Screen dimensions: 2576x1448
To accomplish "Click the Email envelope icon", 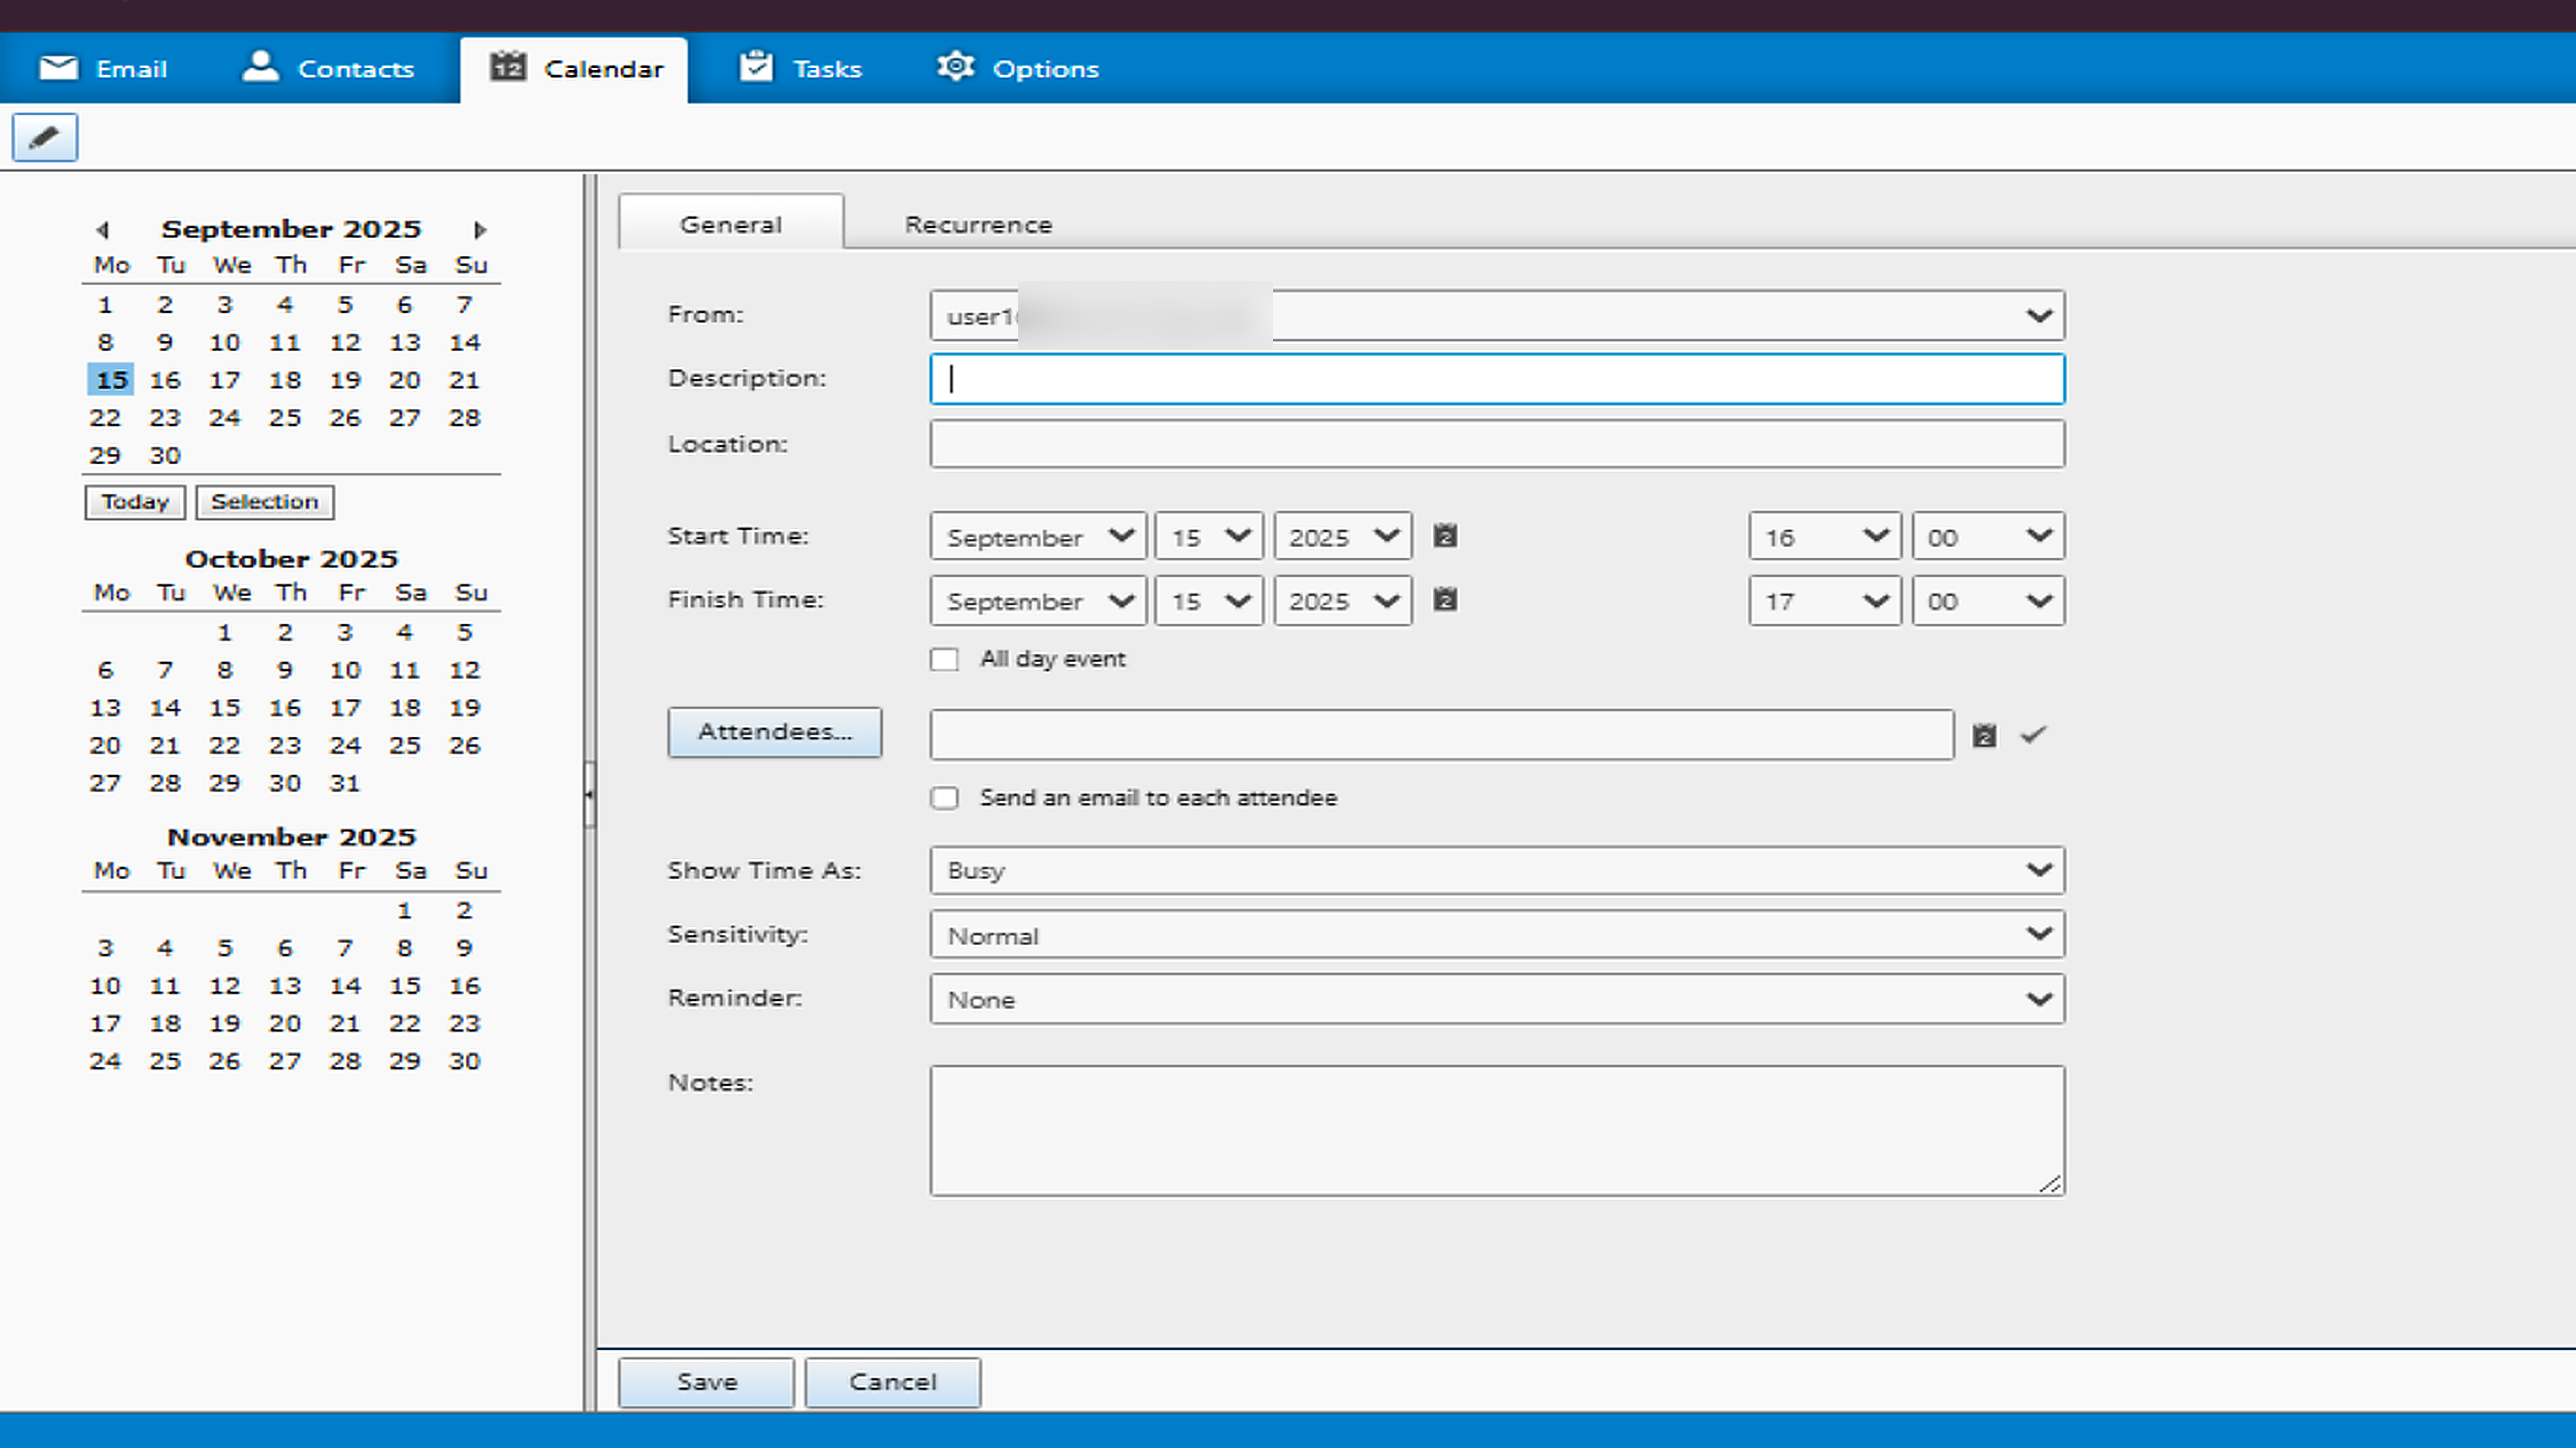I will point(58,67).
